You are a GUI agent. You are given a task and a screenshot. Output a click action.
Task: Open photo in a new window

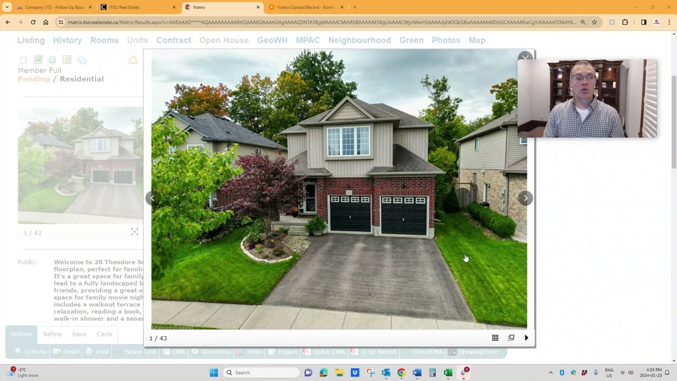coord(511,338)
